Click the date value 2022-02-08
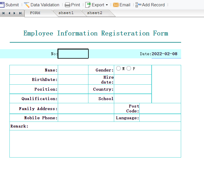The height and width of the screenshot is (169, 204). tap(165, 54)
